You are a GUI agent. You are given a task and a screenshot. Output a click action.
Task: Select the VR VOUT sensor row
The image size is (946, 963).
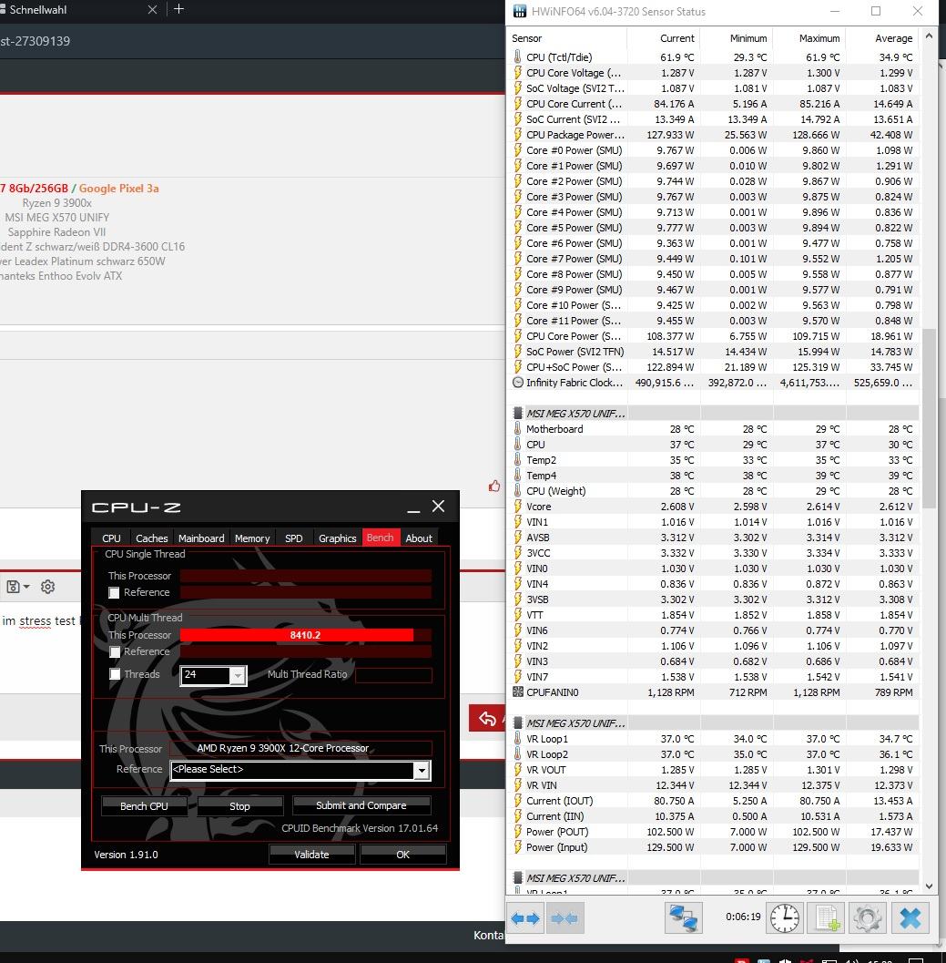coord(714,770)
